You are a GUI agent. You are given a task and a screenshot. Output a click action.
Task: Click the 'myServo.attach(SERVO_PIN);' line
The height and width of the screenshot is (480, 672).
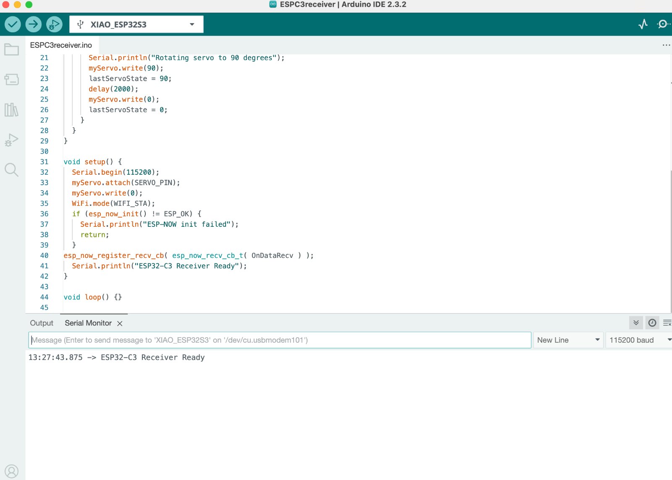click(126, 183)
